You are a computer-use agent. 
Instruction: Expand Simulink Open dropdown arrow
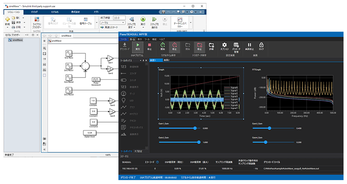pos(23,18)
